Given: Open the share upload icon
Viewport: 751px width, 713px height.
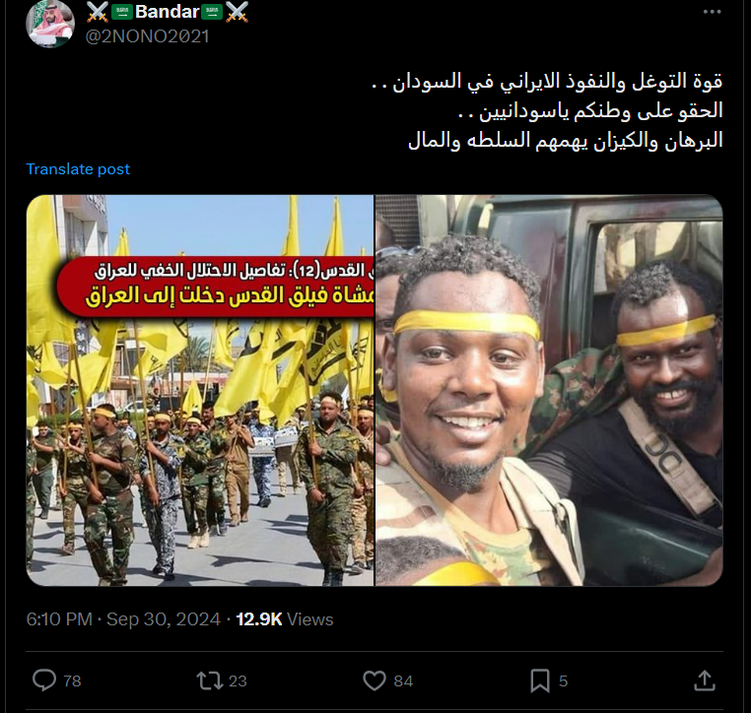Looking at the screenshot, I should click(x=705, y=681).
